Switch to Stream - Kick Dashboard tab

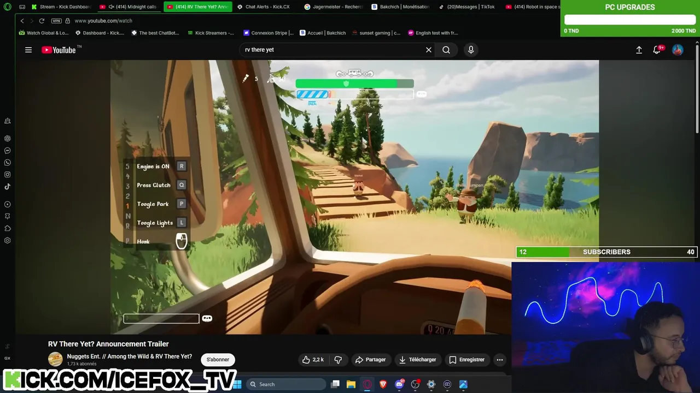[61, 7]
